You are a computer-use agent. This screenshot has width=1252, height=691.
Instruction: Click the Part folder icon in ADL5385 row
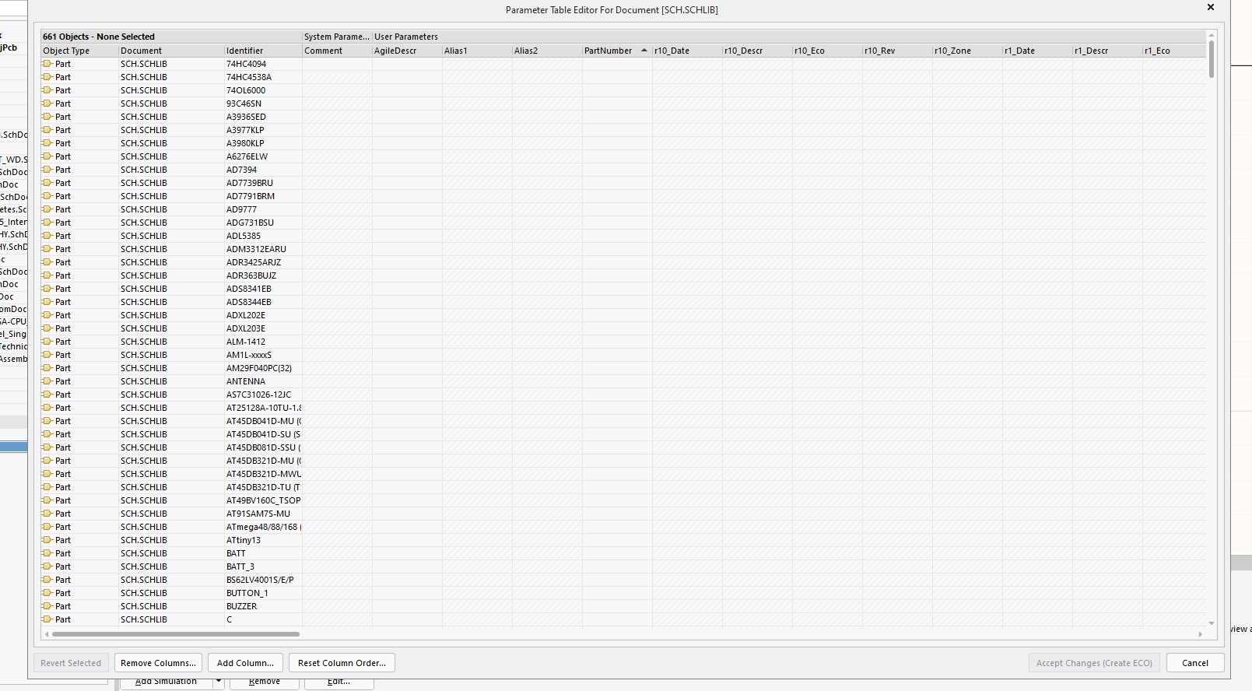pos(47,236)
